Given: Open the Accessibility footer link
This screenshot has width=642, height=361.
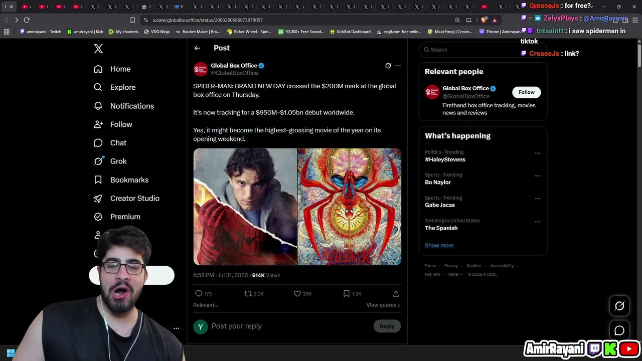Looking at the screenshot, I should pos(502,266).
